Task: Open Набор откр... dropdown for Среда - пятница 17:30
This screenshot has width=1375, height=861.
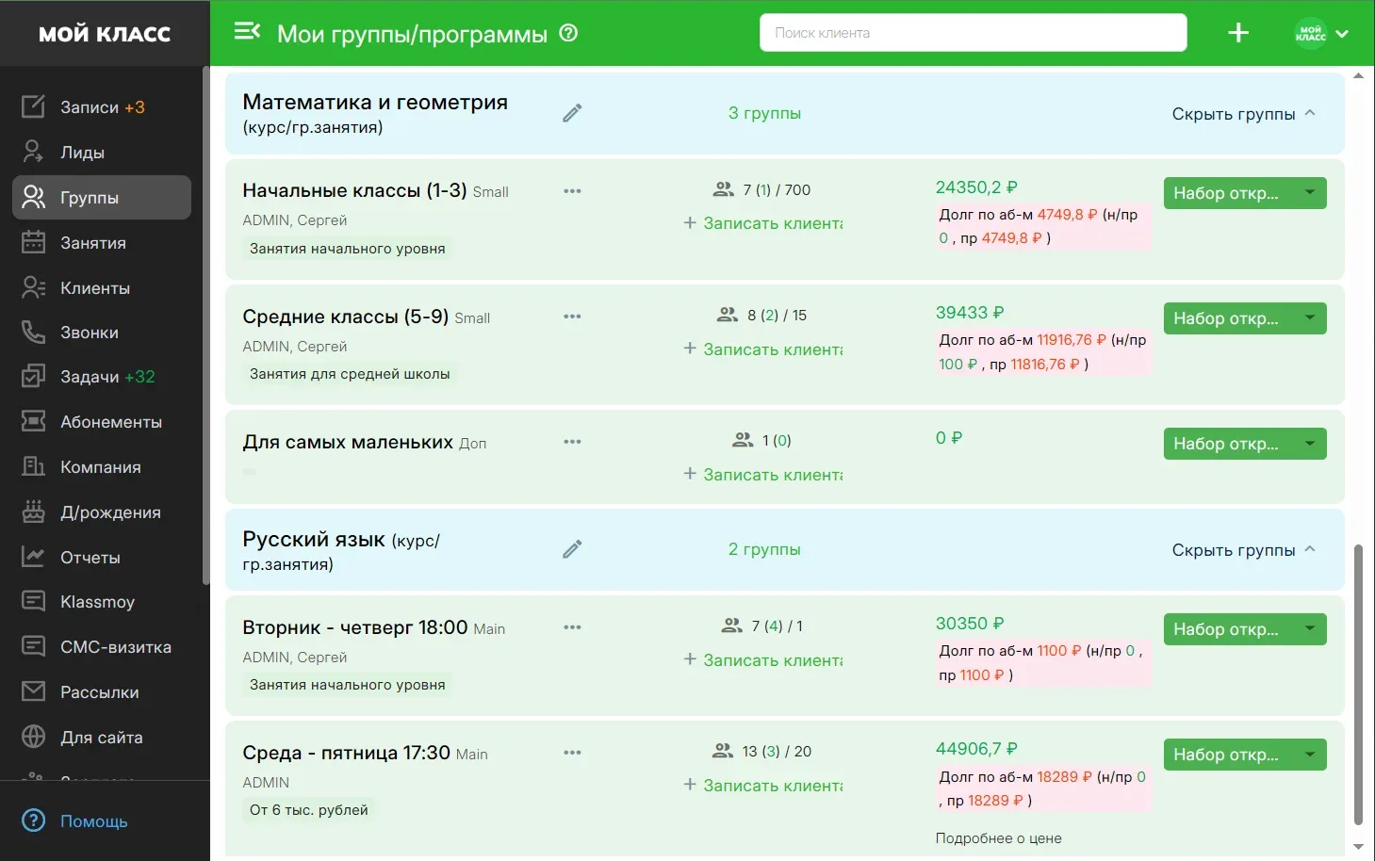Action: click(x=1245, y=755)
